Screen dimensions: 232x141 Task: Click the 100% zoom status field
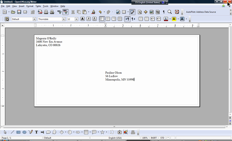point(145,138)
